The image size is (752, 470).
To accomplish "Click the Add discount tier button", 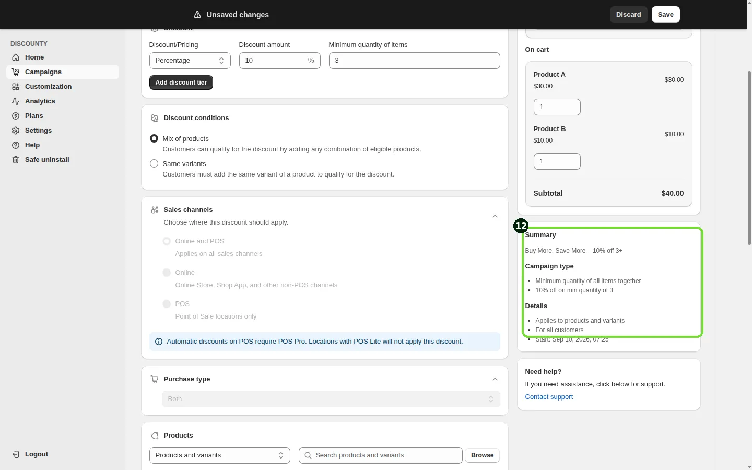I will point(181,83).
